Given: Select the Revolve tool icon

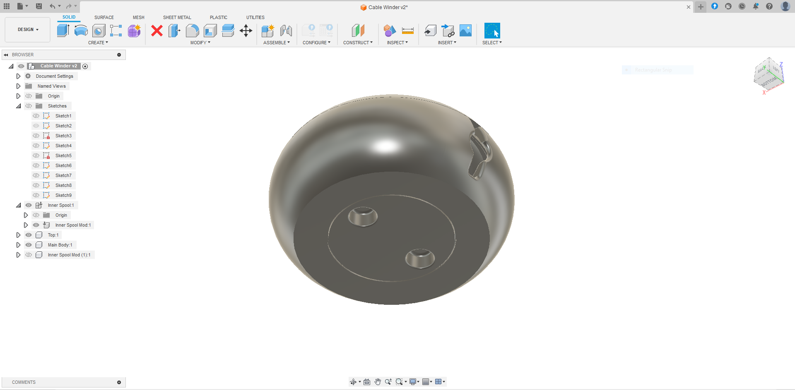Looking at the screenshot, I should tap(81, 31).
